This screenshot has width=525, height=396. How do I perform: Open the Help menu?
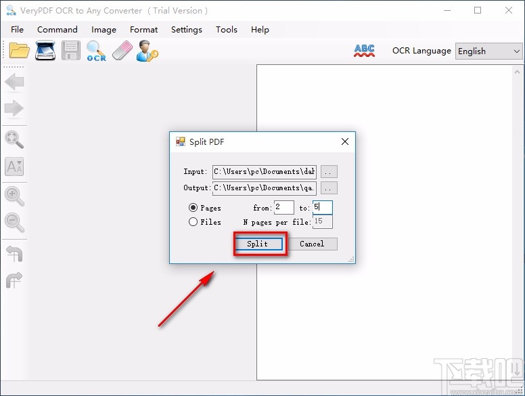(x=260, y=30)
